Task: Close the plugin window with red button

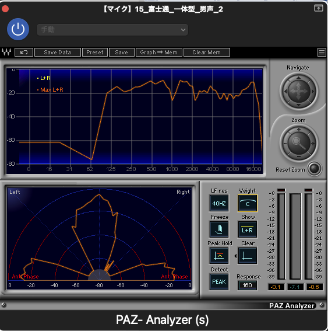Action: pyautogui.click(x=5, y=9)
